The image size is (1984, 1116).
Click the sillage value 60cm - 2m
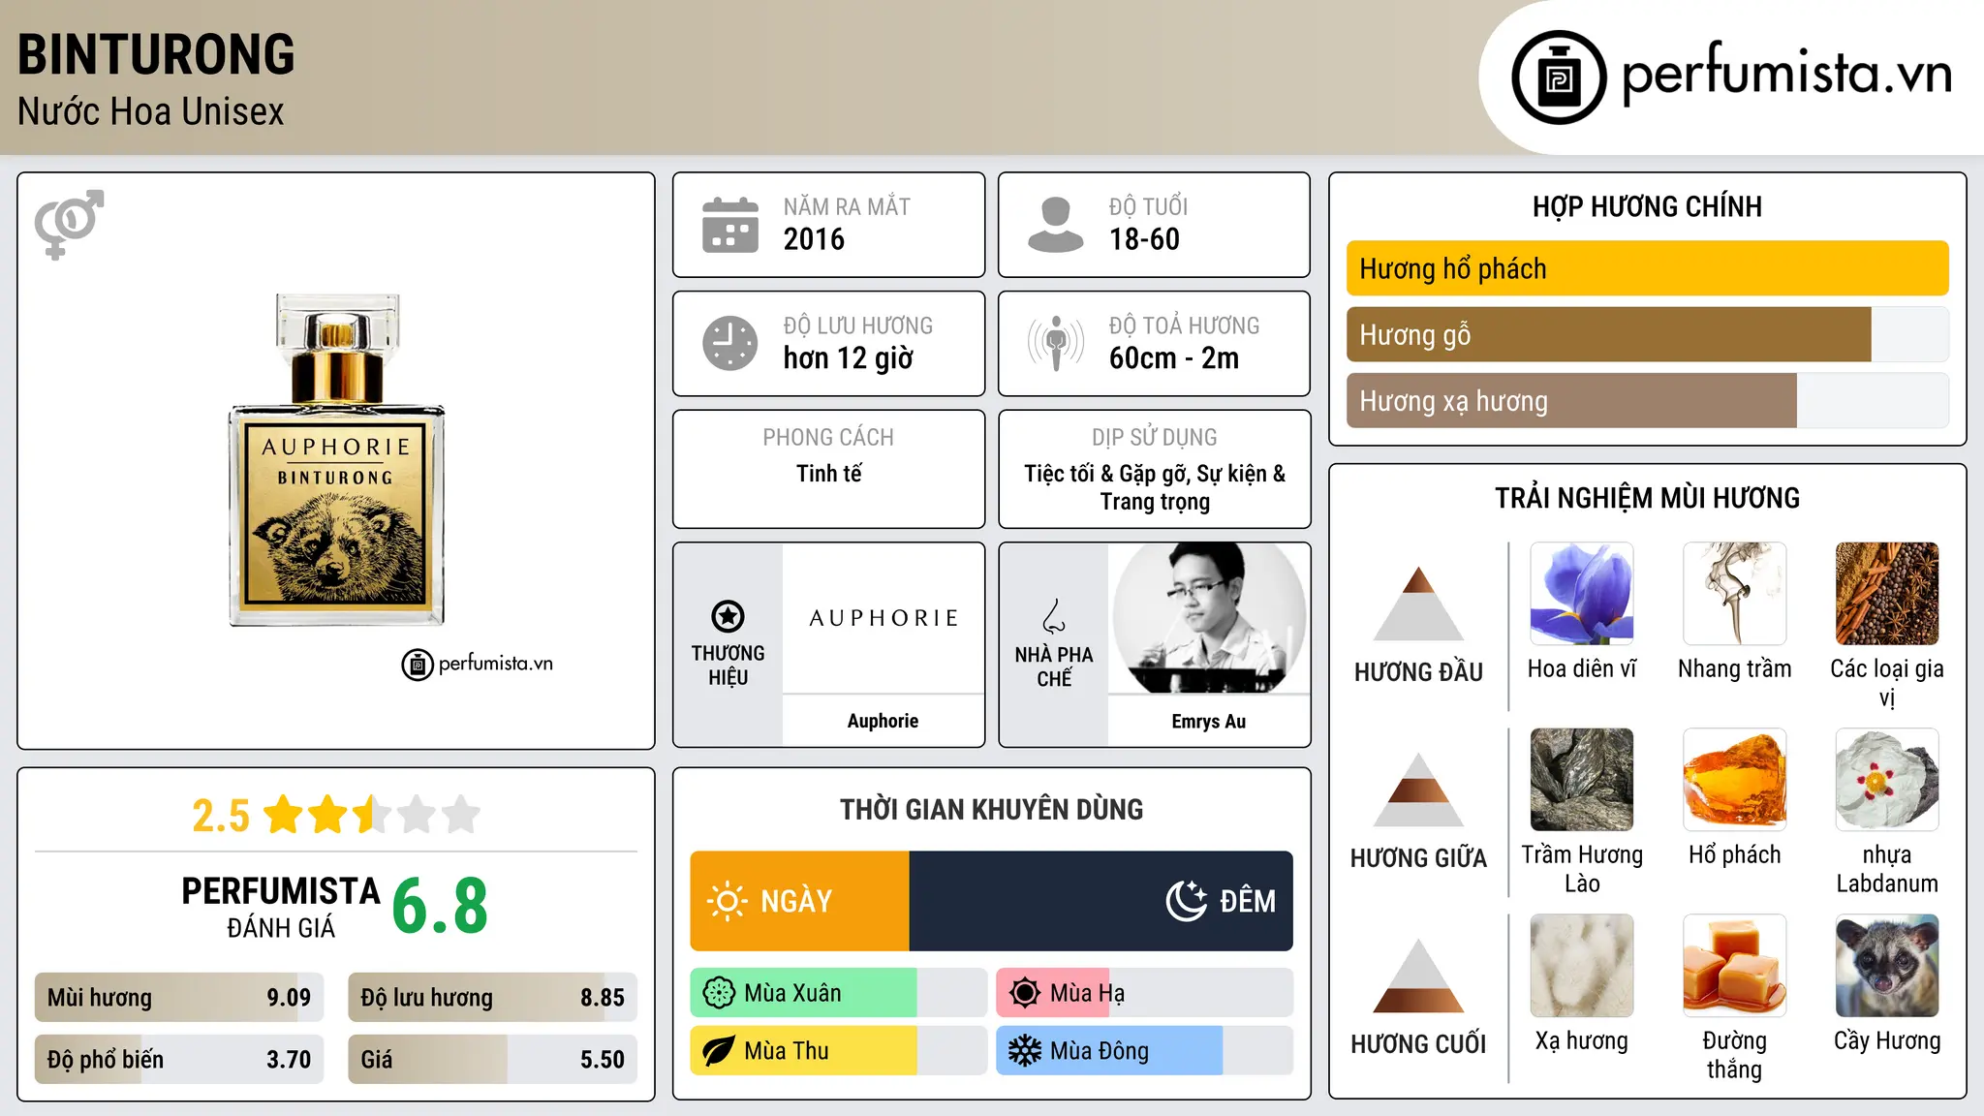click(x=1174, y=358)
